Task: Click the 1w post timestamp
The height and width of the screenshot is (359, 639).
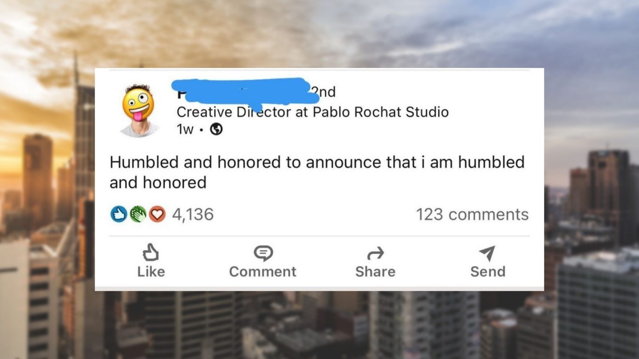Action: [185, 129]
